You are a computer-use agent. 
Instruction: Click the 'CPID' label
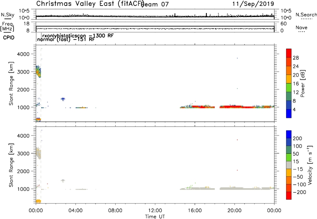(9, 38)
